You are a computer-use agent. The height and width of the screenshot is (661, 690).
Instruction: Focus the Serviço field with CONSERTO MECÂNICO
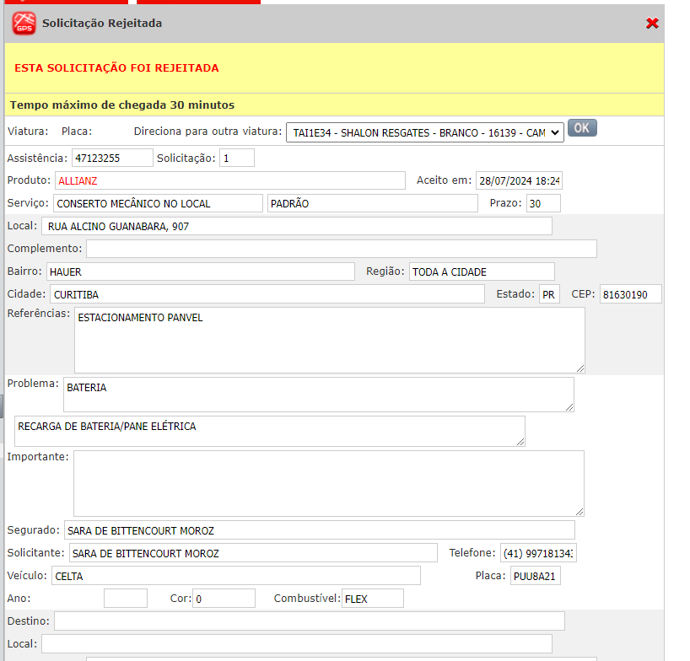click(158, 203)
